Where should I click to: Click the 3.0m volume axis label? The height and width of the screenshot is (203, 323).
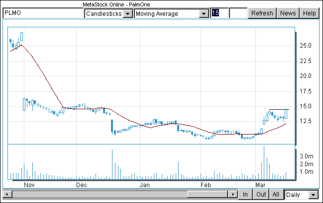coord(306,156)
